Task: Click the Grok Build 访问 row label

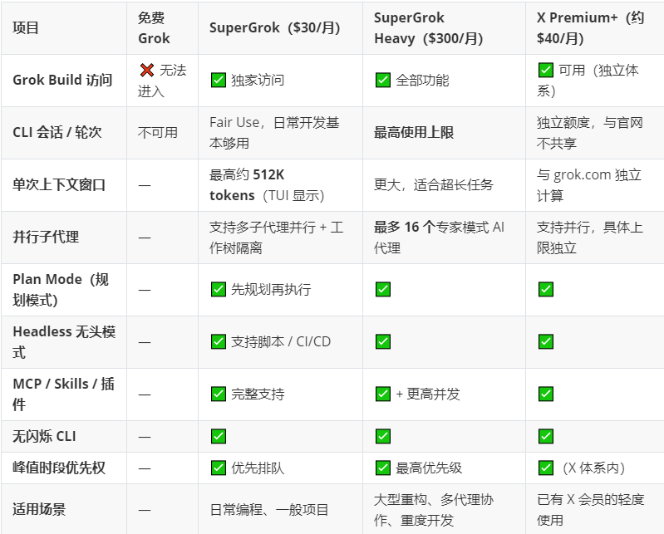Action: point(62,80)
